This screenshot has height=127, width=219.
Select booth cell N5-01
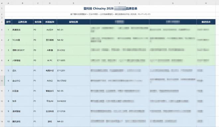tap(73, 30)
